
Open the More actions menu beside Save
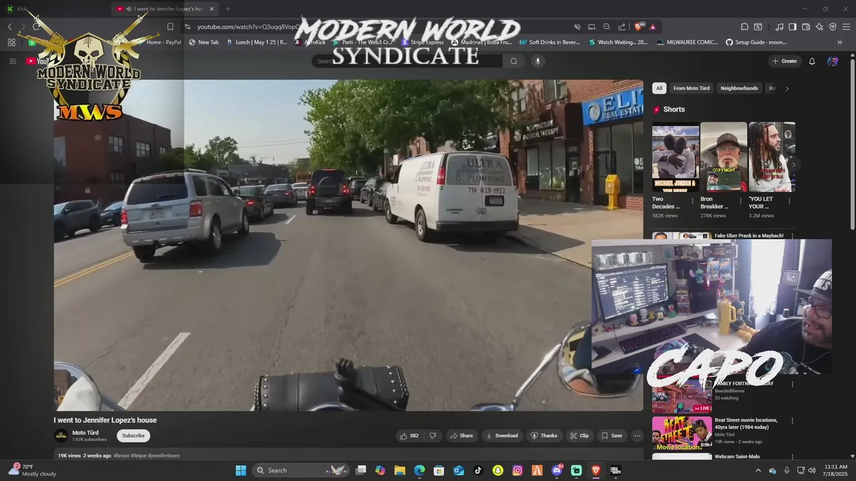tap(637, 436)
